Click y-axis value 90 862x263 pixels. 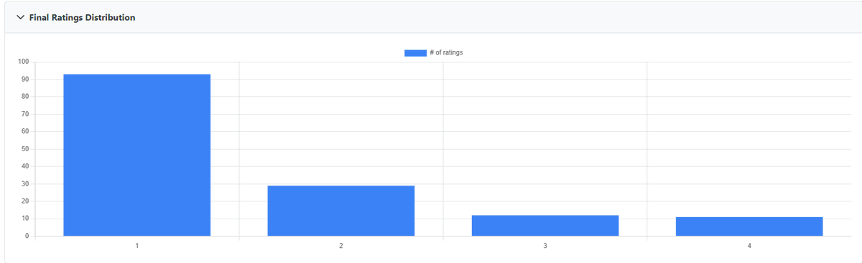tap(25, 79)
